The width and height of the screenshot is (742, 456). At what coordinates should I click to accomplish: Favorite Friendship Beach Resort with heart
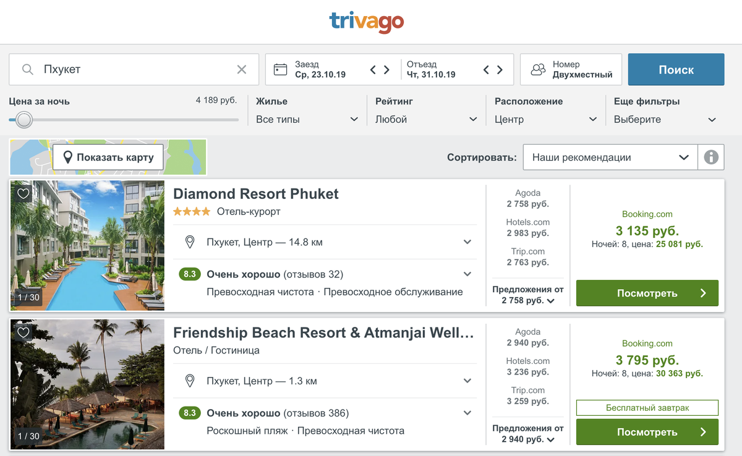click(23, 332)
